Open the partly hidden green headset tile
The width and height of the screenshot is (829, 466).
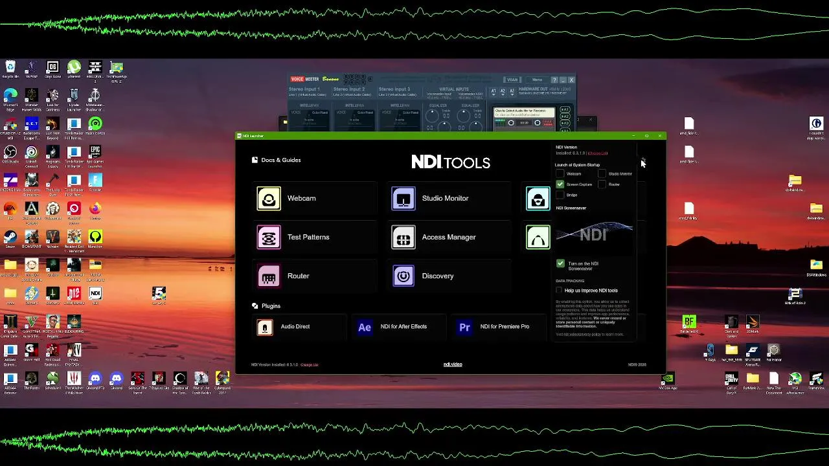point(538,237)
